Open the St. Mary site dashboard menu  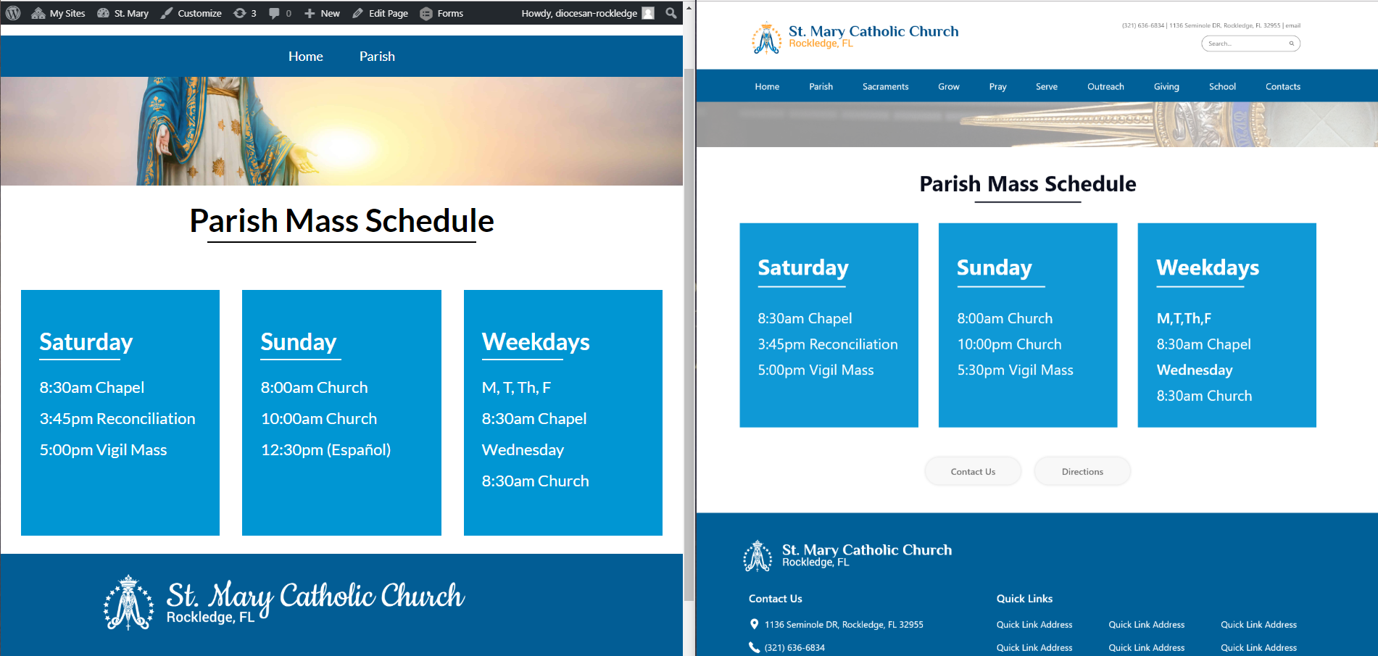(123, 13)
